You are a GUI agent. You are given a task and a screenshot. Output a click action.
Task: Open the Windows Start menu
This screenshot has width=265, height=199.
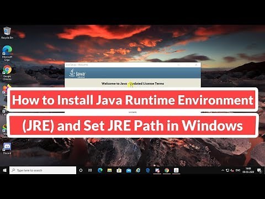tap(4, 170)
